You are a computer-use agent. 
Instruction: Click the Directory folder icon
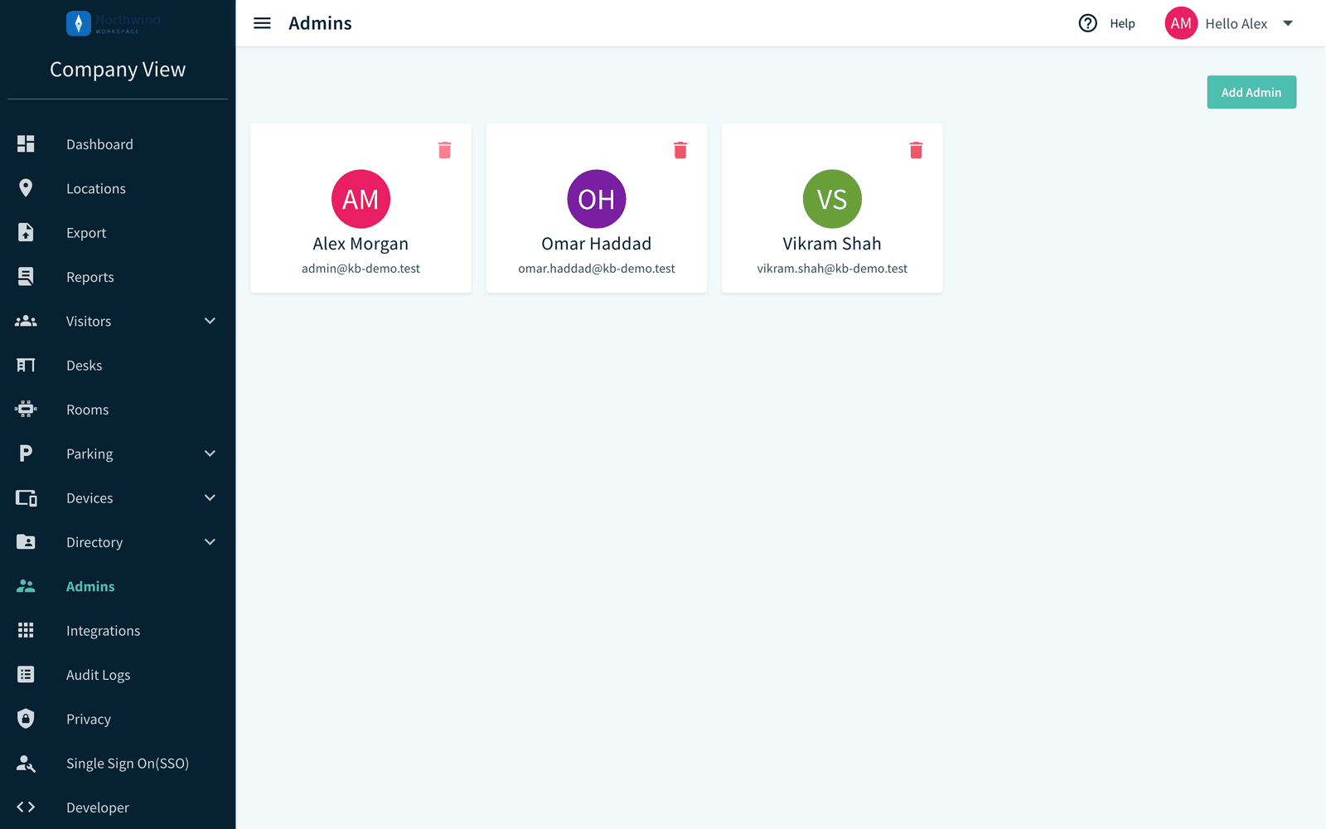pos(26,542)
